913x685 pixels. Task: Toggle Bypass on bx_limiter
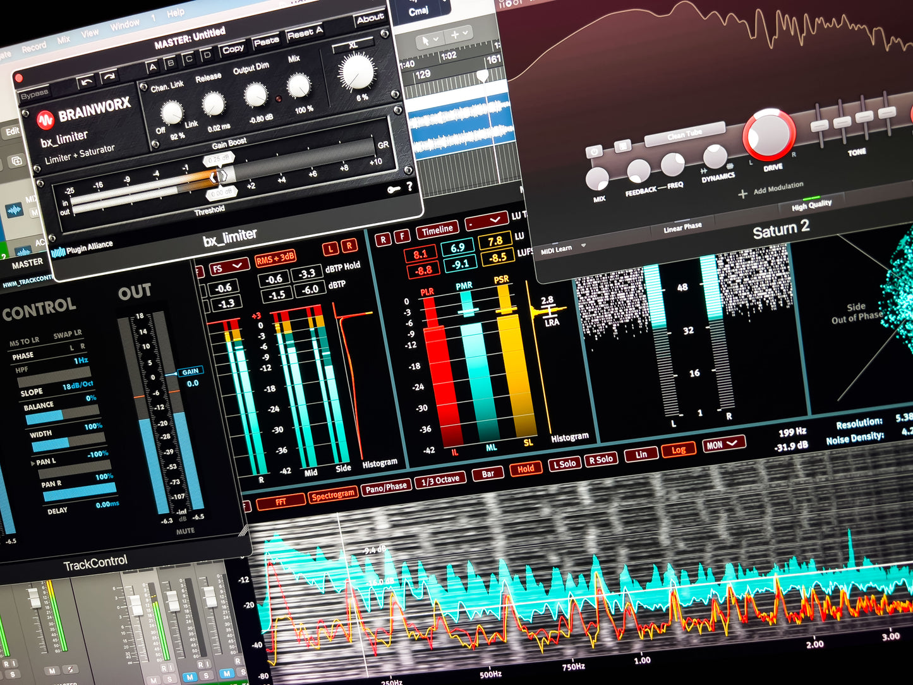[x=34, y=95]
